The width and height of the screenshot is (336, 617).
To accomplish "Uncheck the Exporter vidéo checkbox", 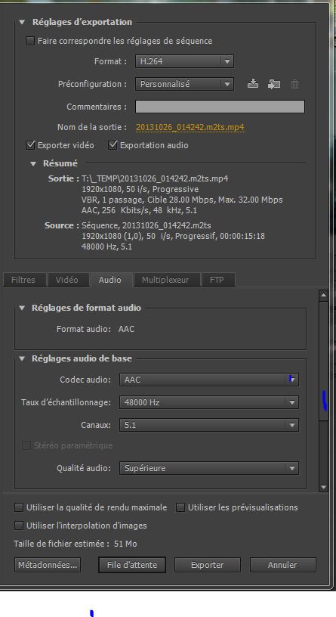I will pos(30,145).
